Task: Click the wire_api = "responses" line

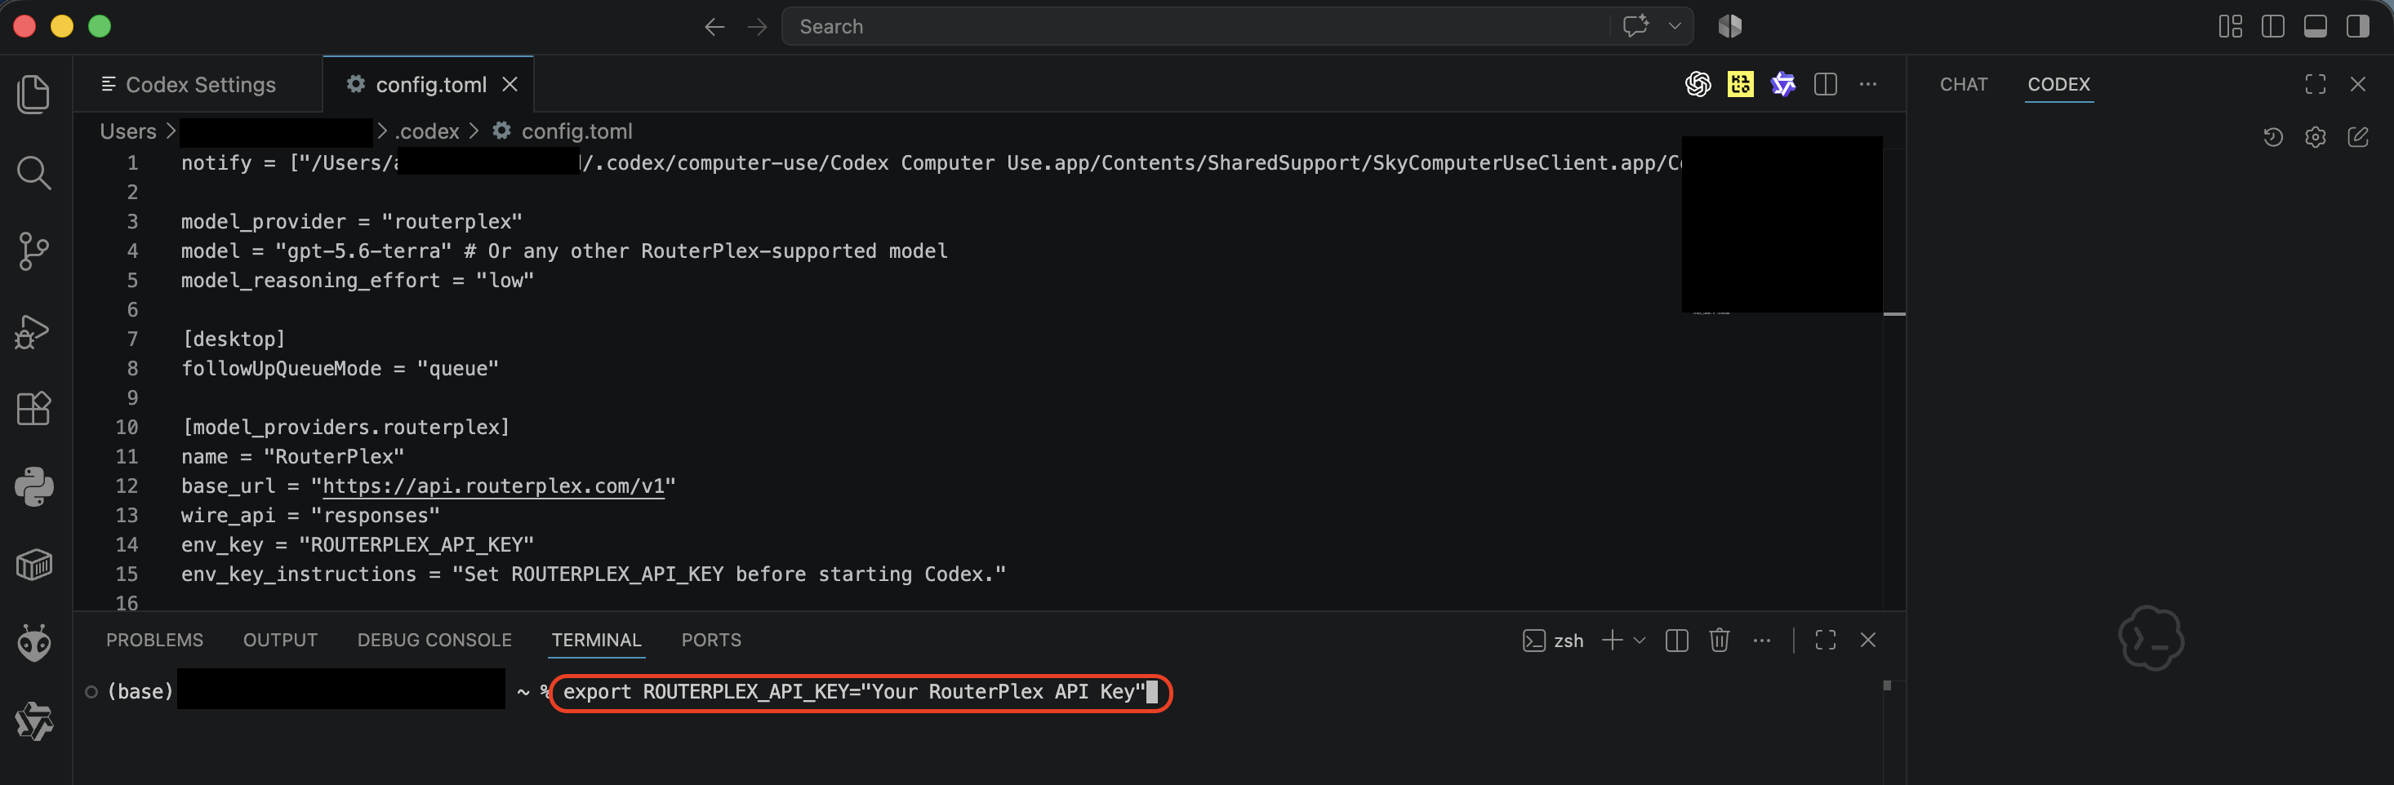Action: pos(310,516)
